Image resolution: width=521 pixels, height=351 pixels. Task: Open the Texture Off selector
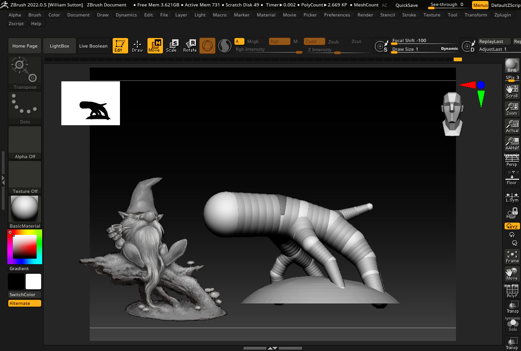(25, 177)
